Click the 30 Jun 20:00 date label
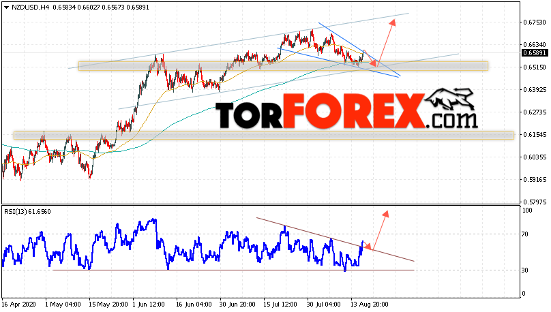 (237, 305)
